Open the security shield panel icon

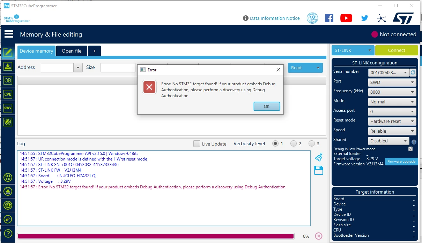tap(8, 122)
